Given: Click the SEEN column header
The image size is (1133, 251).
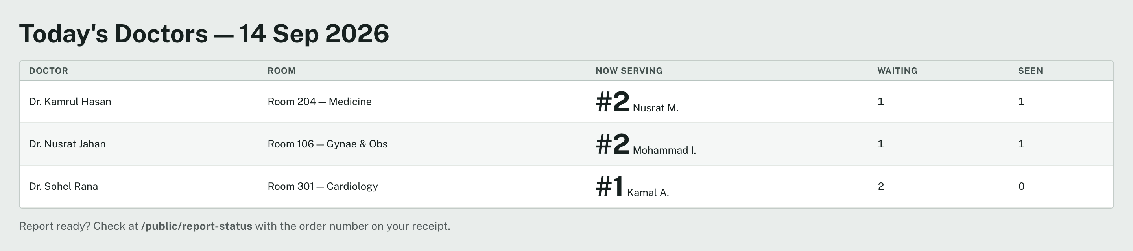Looking at the screenshot, I should pos(1031,71).
